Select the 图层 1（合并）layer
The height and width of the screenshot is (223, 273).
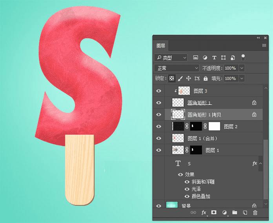213,138
